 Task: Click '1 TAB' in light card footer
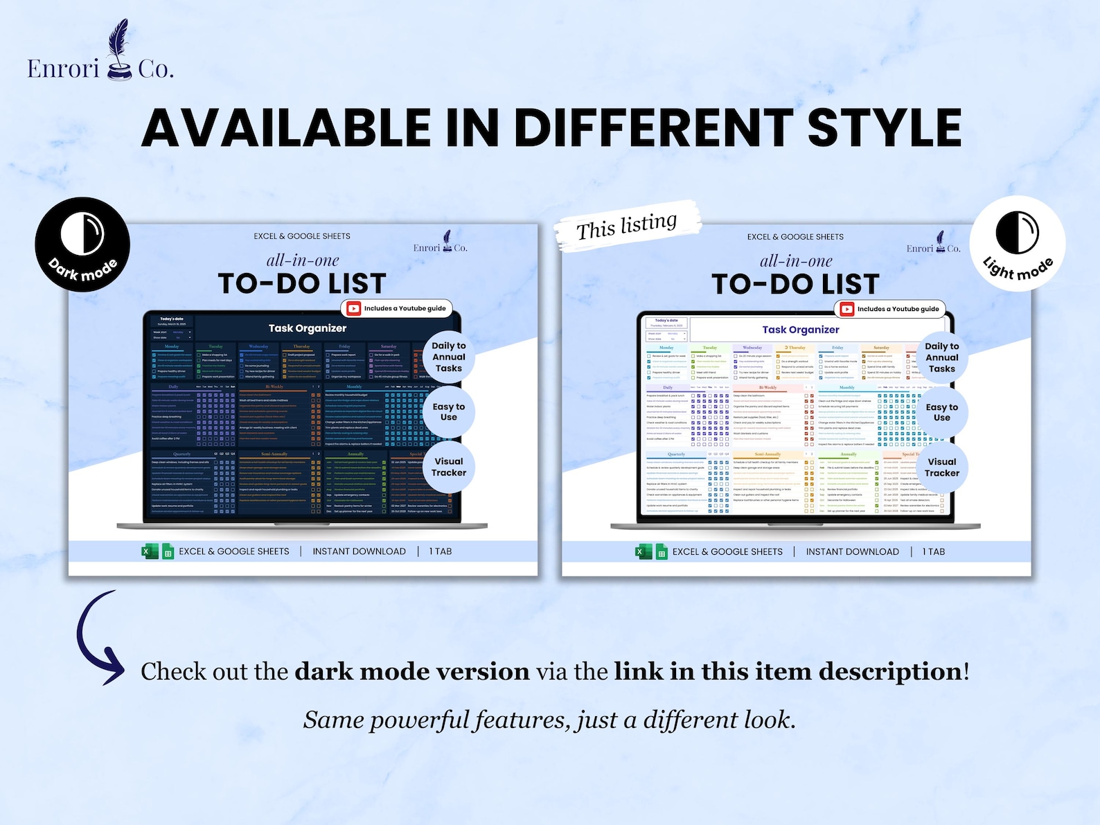pyautogui.click(x=934, y=552)
